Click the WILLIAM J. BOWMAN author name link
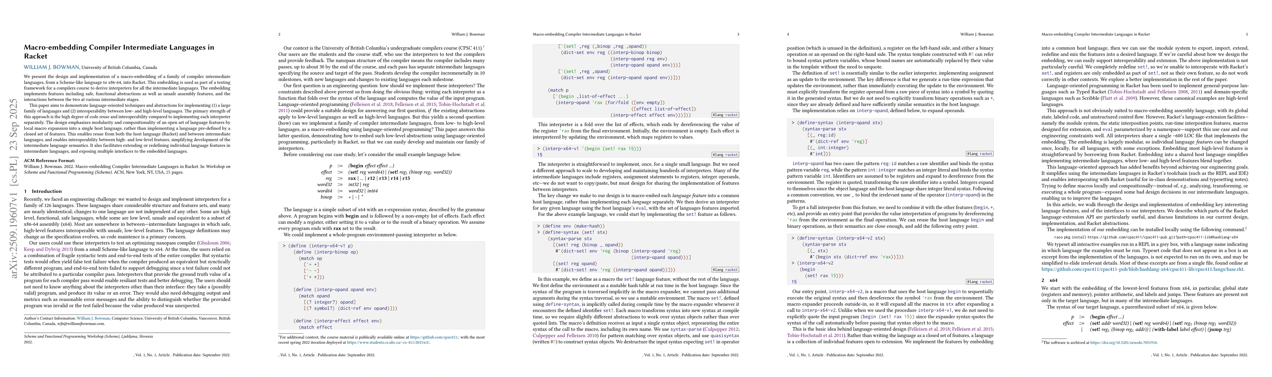Viewport: 1272px width, 377px height. (x=52, y=67)
